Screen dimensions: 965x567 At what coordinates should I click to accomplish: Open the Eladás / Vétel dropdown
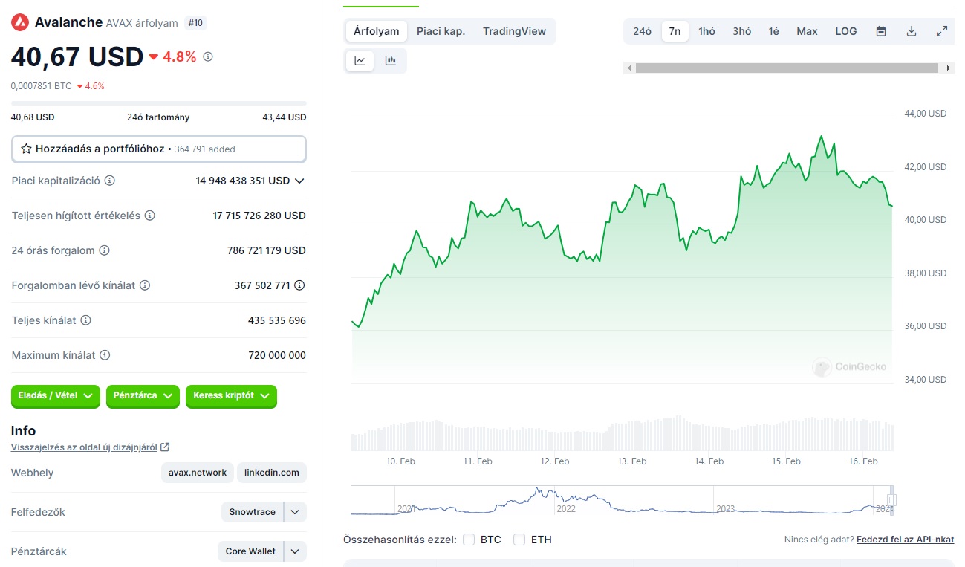tap(56, 396)
